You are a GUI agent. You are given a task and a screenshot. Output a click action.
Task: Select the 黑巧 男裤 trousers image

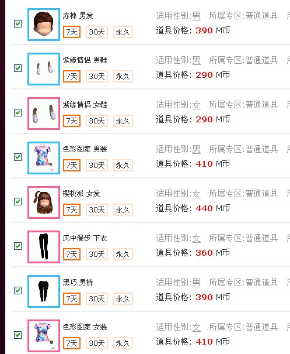pos(44,291)
